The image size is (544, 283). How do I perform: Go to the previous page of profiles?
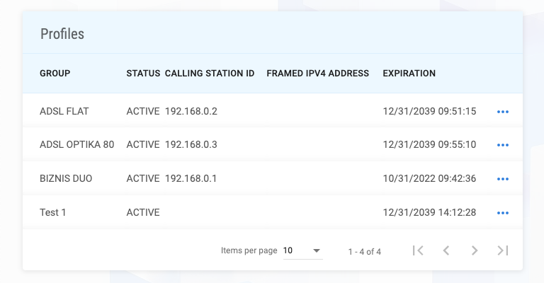point(446,250)
